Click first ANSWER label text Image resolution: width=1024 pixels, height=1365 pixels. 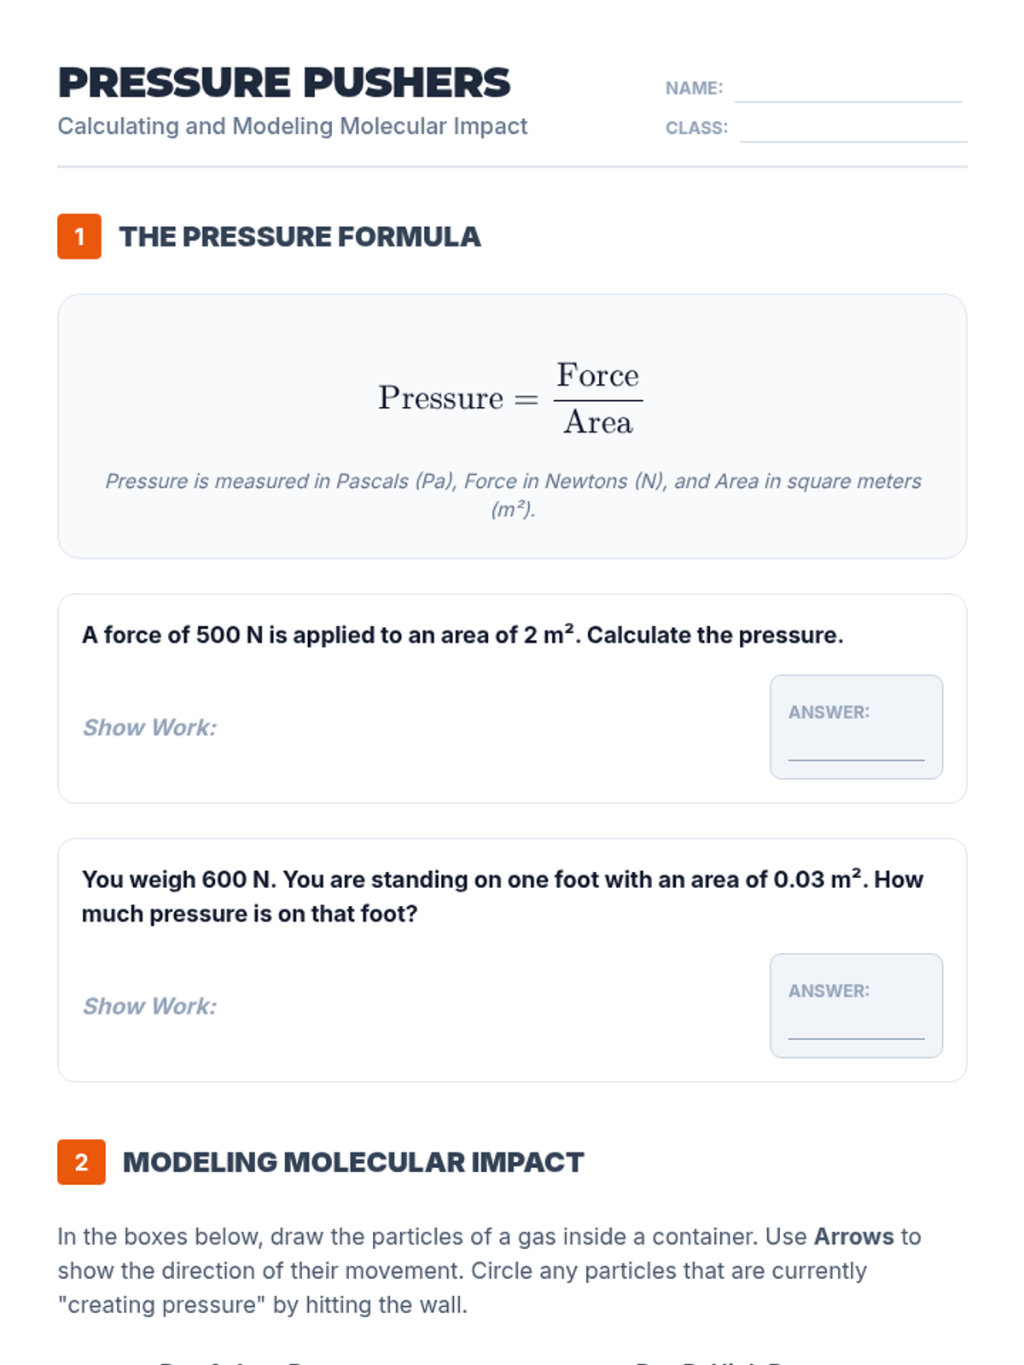tap(828, 712)
